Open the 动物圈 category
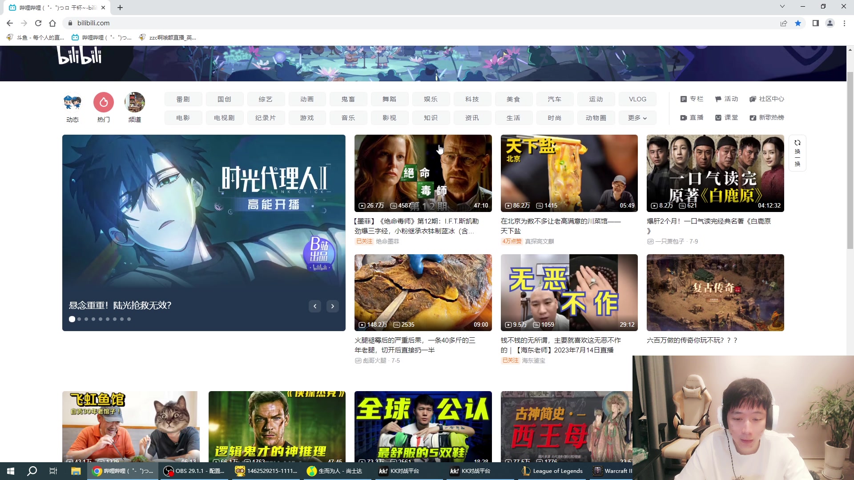This screenshot has width=854, height=480. pos(596,118)
